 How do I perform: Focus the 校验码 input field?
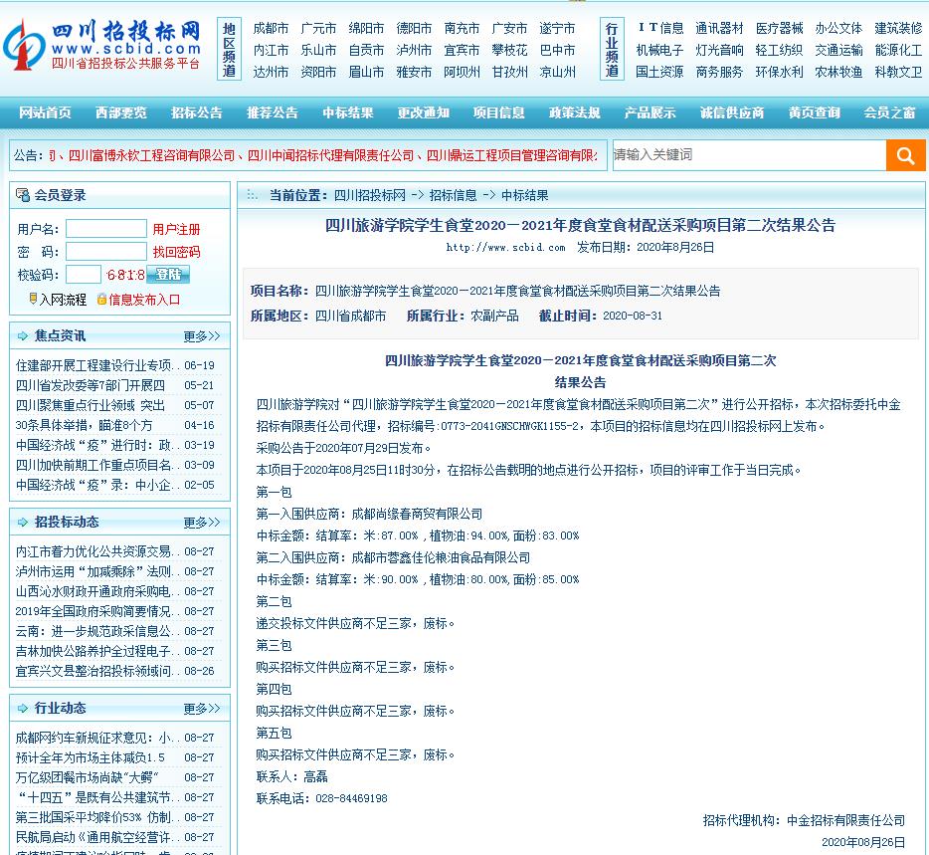[84, 275]
